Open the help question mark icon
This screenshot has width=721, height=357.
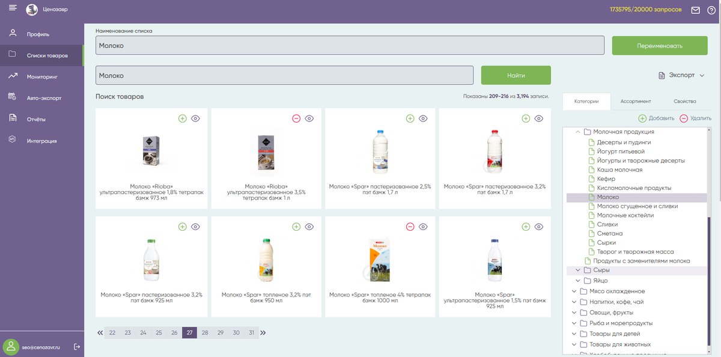[x=711, y=10]
